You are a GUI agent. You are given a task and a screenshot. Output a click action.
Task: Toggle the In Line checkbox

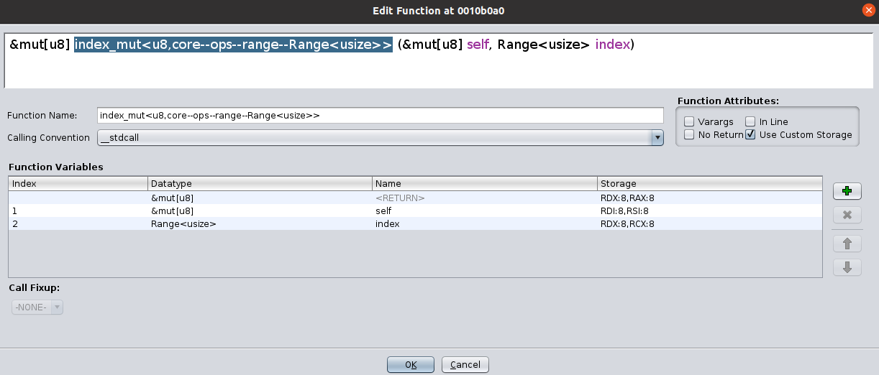750,122
